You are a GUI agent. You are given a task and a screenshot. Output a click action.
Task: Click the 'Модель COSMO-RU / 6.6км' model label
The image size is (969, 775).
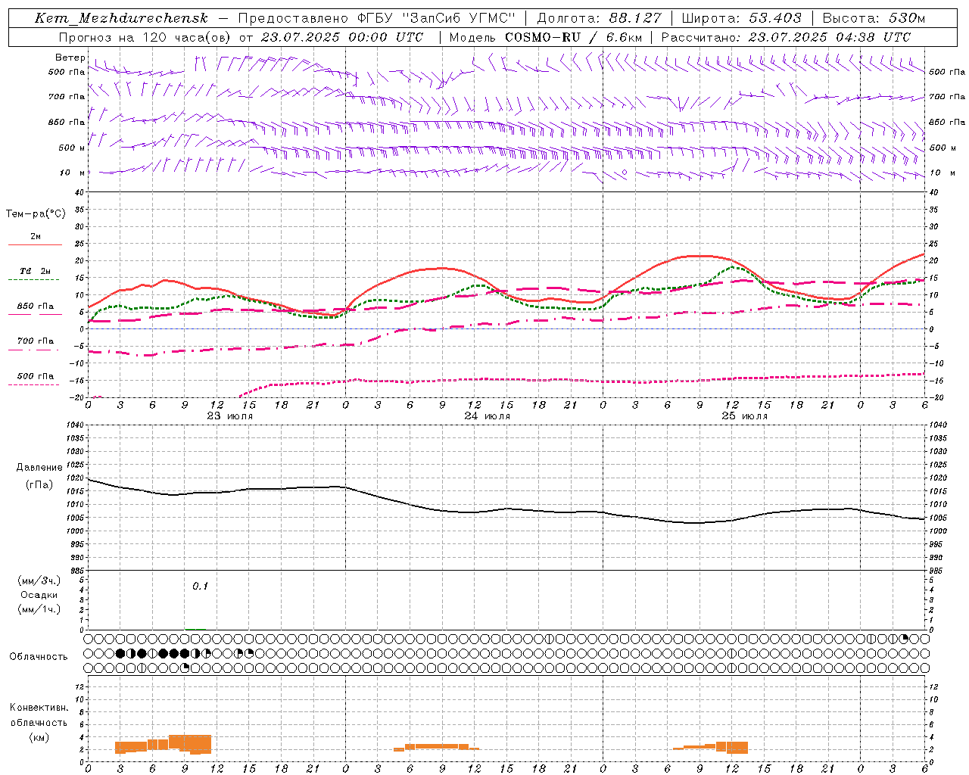pyautogui.click(x=545, y=37)
